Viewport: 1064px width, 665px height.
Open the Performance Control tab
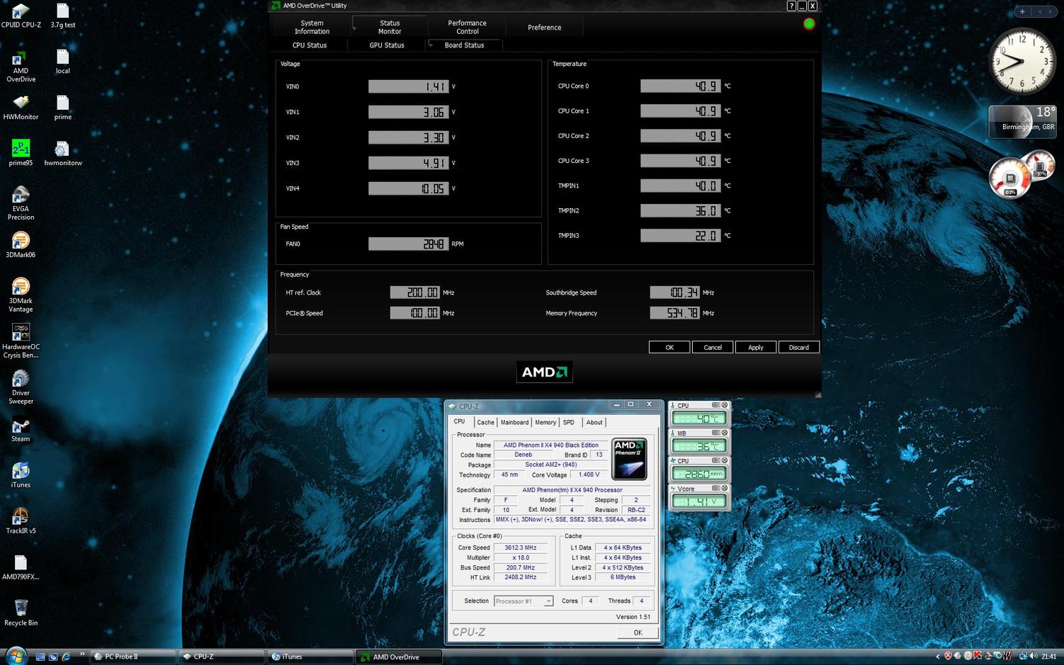coord(467,27)
